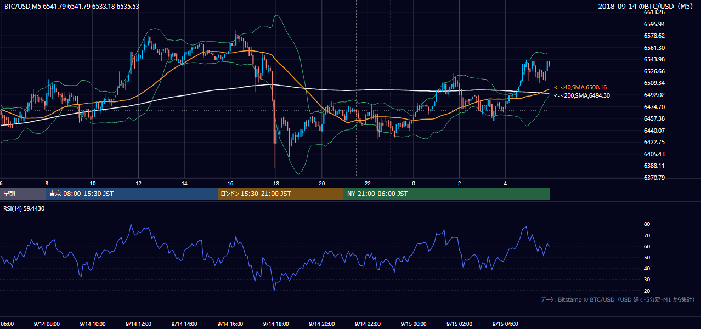Click the hour 12 tick under the chart
701x329 pixels.
coord(139,183)
